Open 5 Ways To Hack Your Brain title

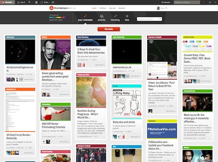pyautogui.click(x=91, y=51)
